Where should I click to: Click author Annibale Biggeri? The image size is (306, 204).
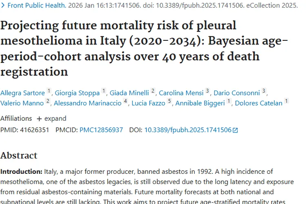pos(200,103)
